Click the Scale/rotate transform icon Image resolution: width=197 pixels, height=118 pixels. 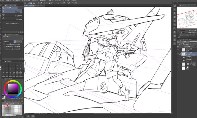[x=52, y=3]
